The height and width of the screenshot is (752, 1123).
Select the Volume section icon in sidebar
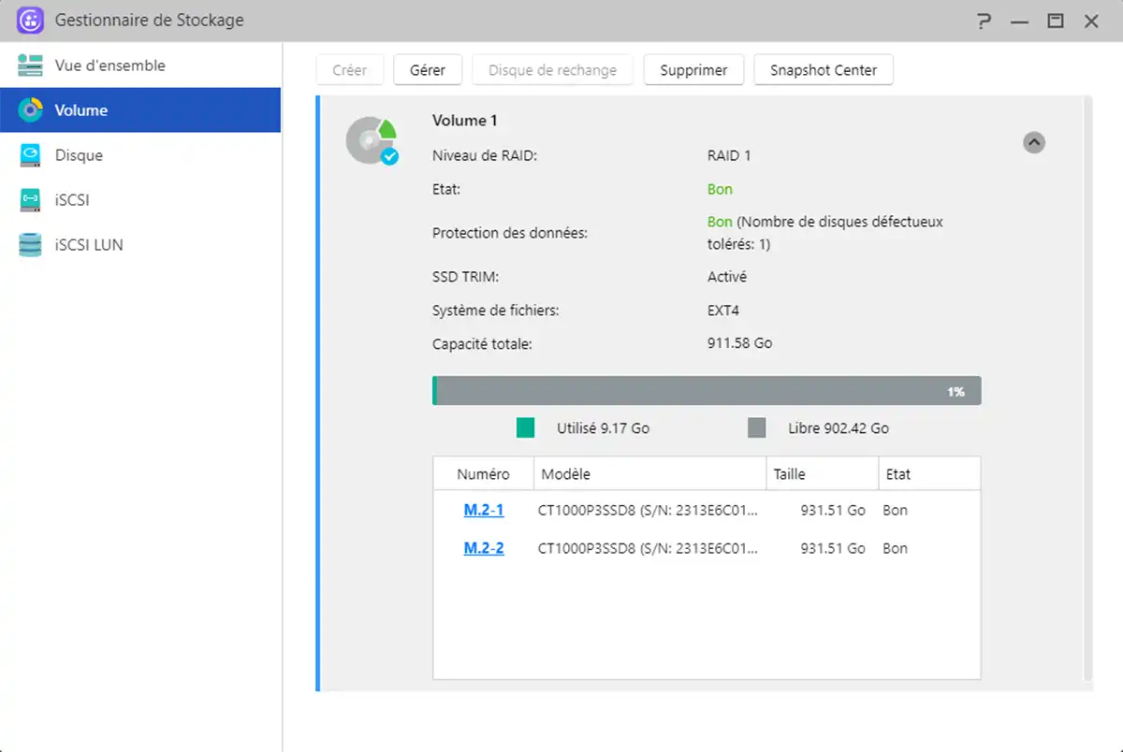pos(30,109)
